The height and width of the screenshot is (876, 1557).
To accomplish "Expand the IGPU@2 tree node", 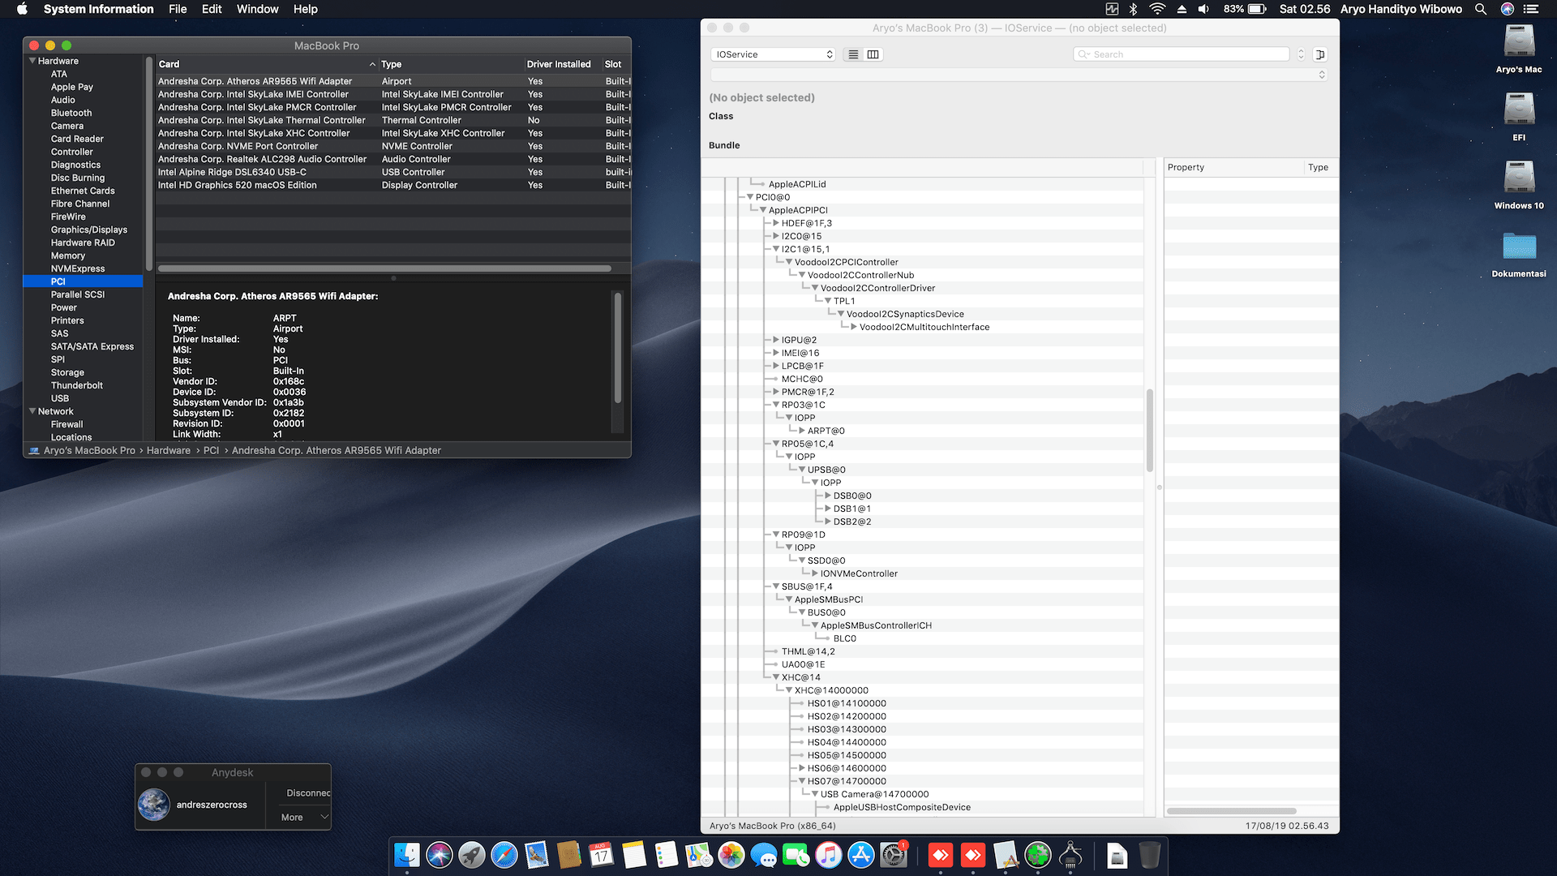I will click(x=775, y=340).
